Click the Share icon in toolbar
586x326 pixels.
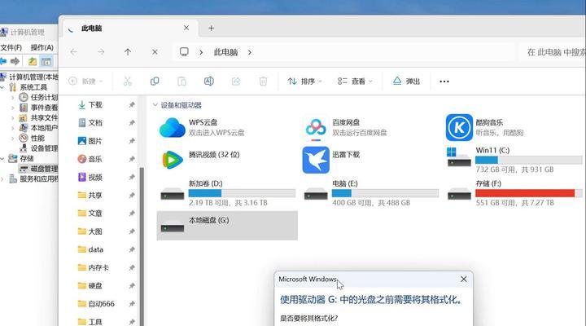coord(236,81)
